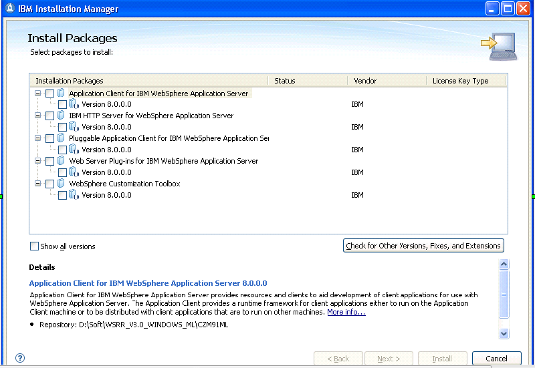Click package icon for Web Server Plug-ins
The height and width of the screenshot is (368, 535).
coord(61,160)
